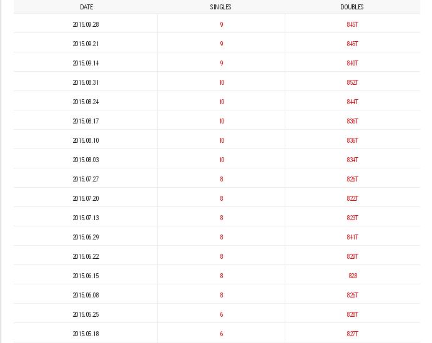The height and width of the screenshot is (343, 432).
Task: Click doubles ranking 834T
Action: (x=352, y=160)
